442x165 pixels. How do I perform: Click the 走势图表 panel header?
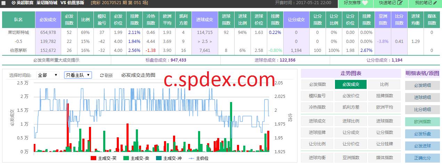point(351,73)
